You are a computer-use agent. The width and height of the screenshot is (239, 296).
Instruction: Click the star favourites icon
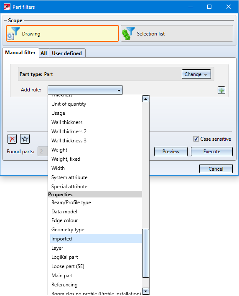click(25, 139)
